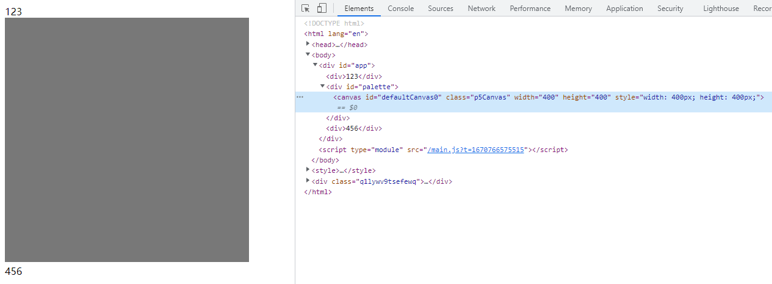
Task: Expand the style element node
Action: [x=308, y=170]
